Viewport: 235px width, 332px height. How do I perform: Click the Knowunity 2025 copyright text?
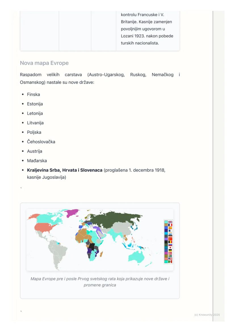click(x=207, y=315)
